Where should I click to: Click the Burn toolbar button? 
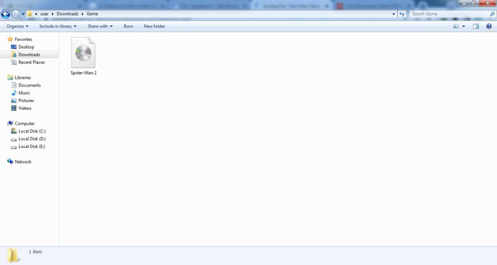[128, 26]
